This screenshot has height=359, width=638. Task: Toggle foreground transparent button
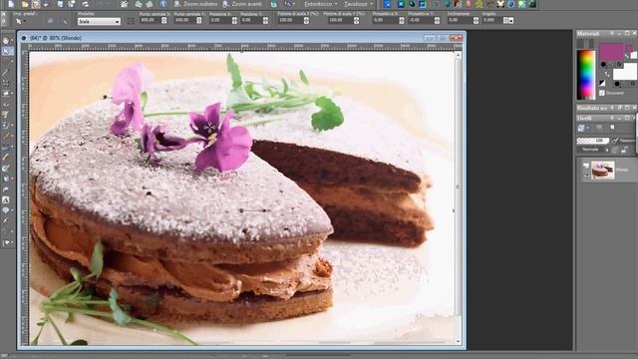point(619,64)
